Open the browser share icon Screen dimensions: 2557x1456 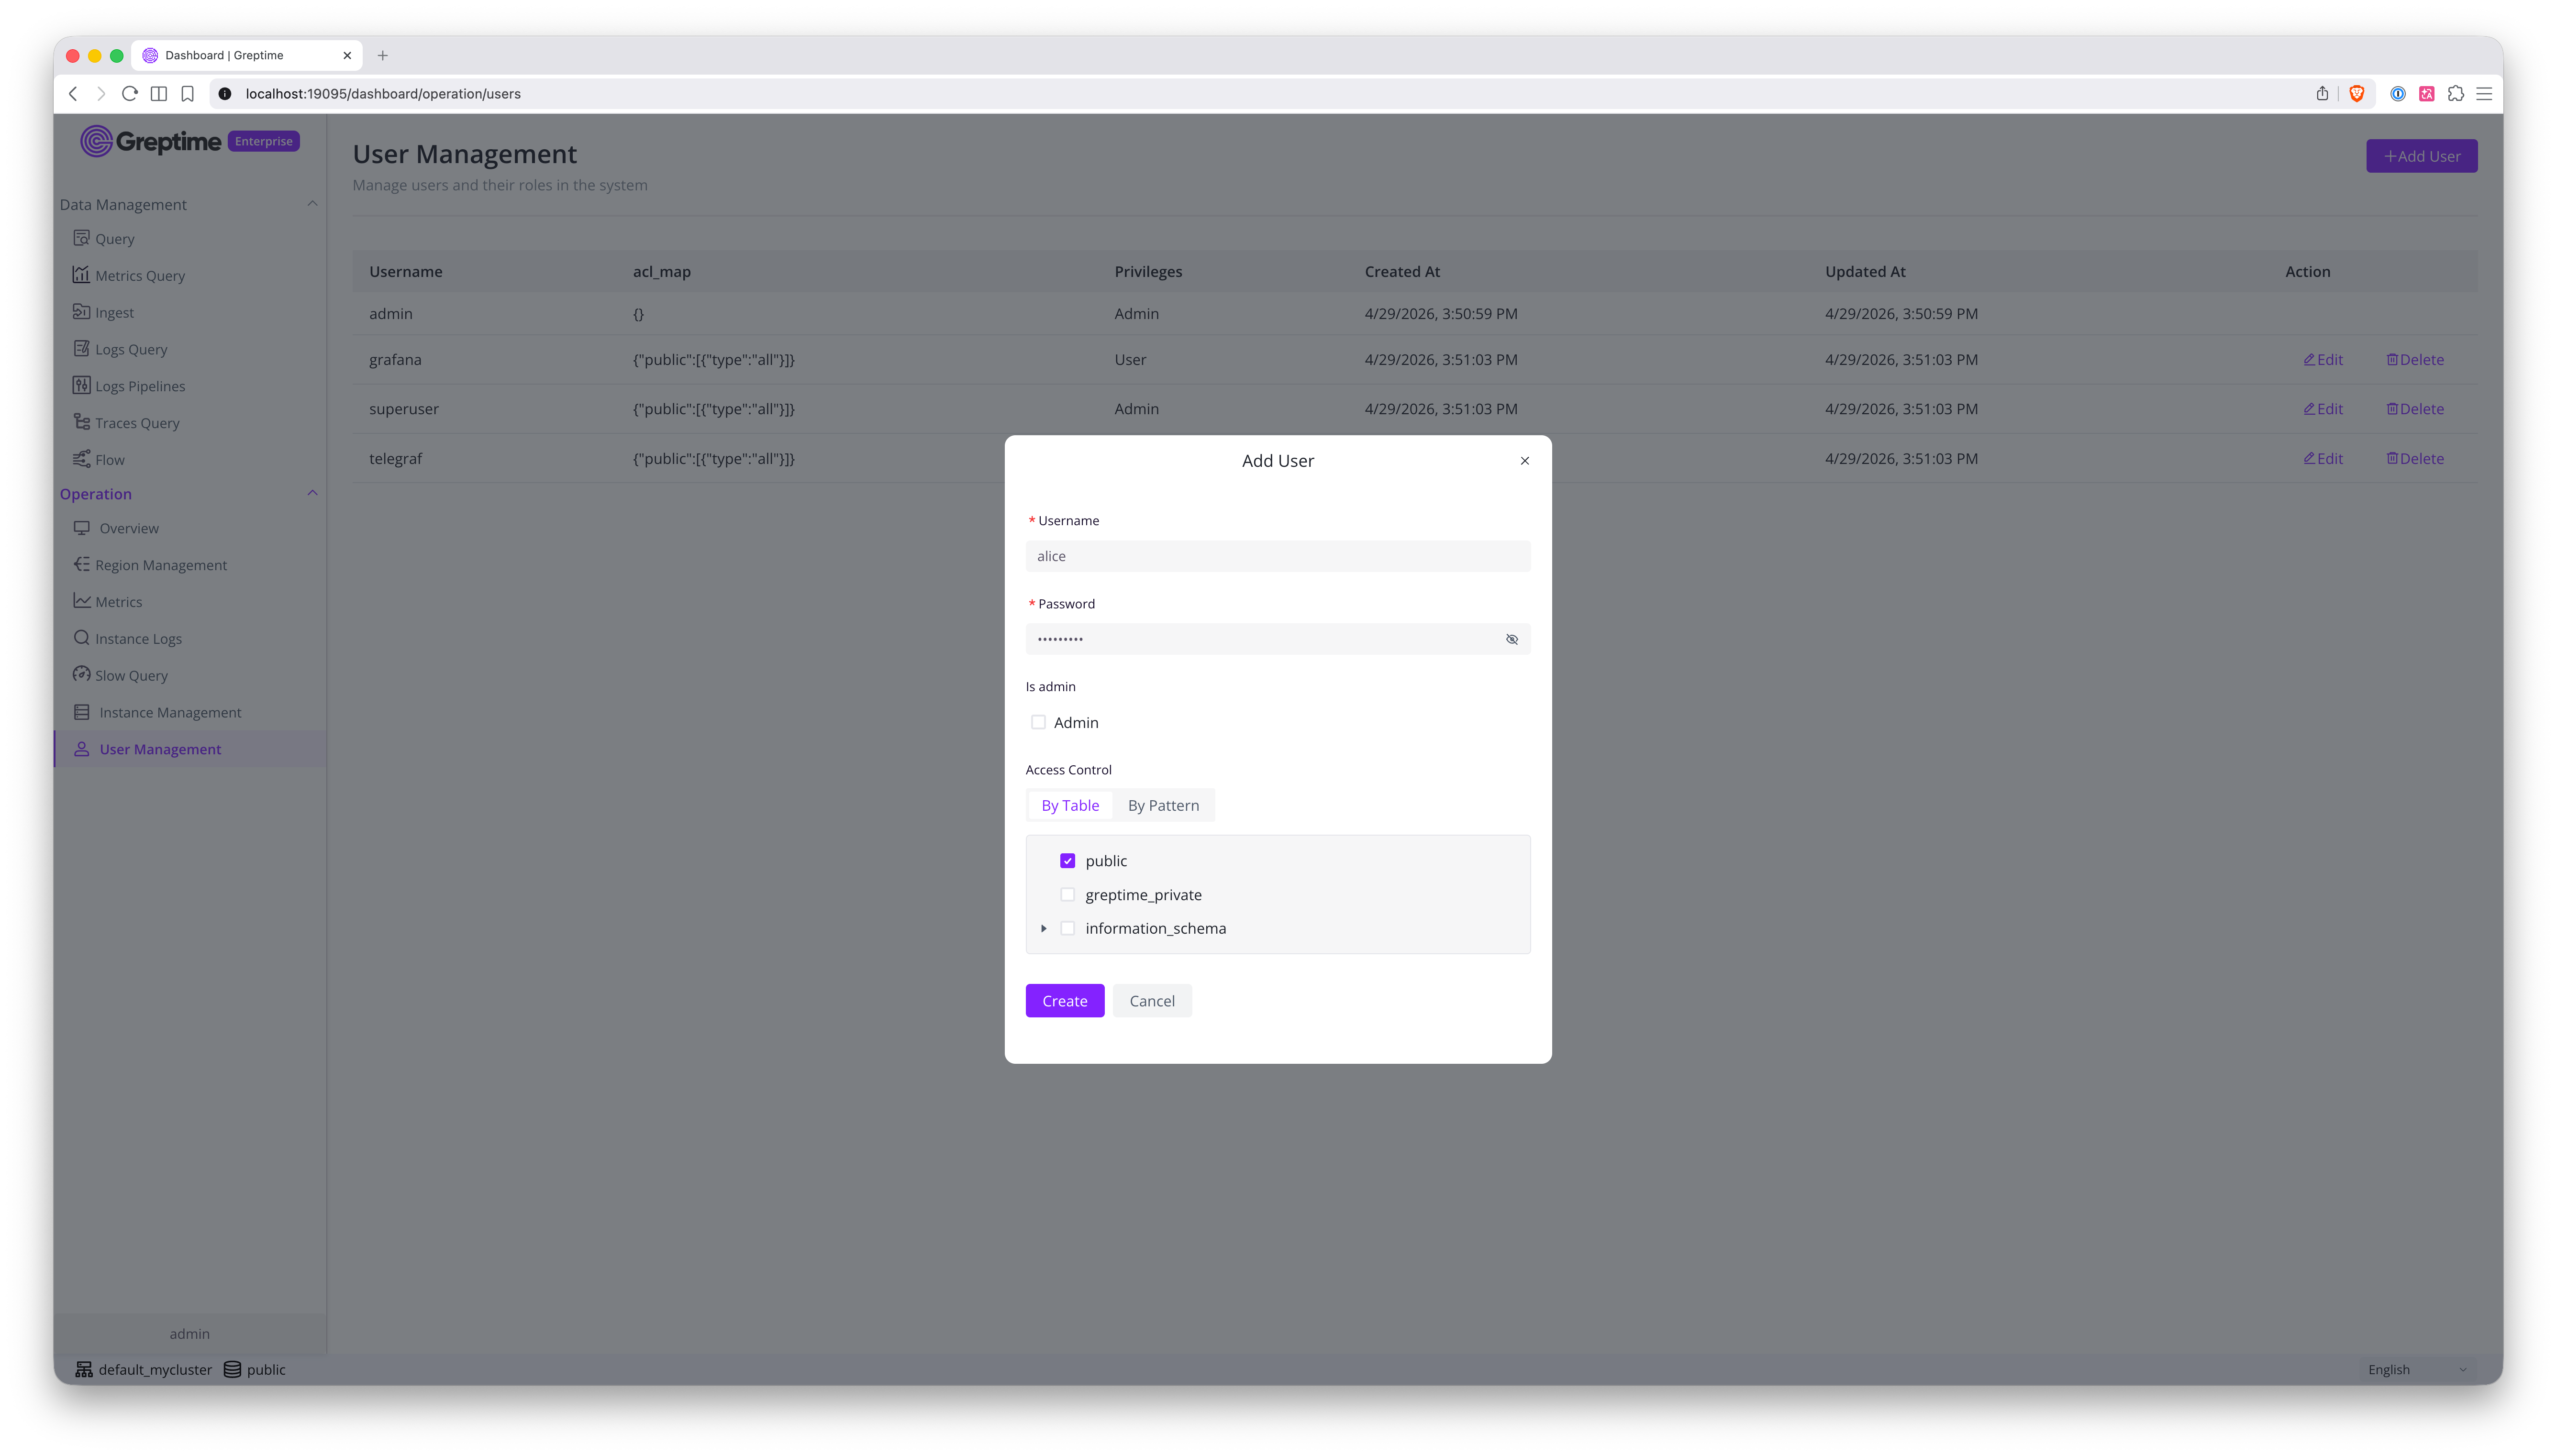click(x=2322, y=94)
